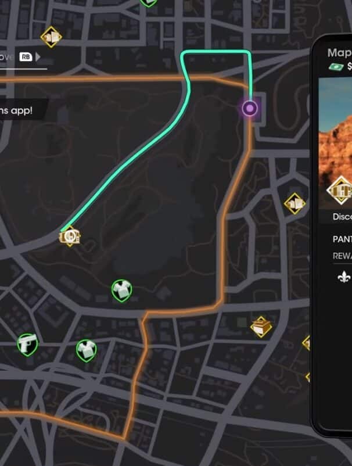Select the discovery diamond badge on the phone image
This screenshot has width=352, height=466.
[340, 190]
